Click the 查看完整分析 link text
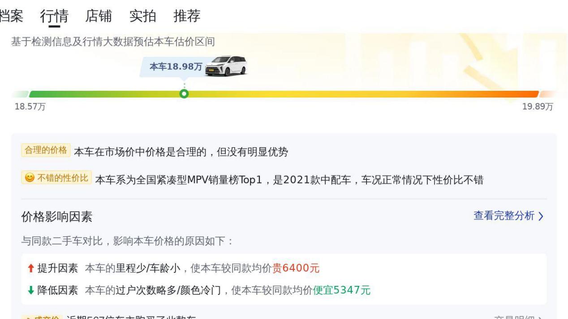The height and width of the screenshot is (319, 568). pos(504,216)
